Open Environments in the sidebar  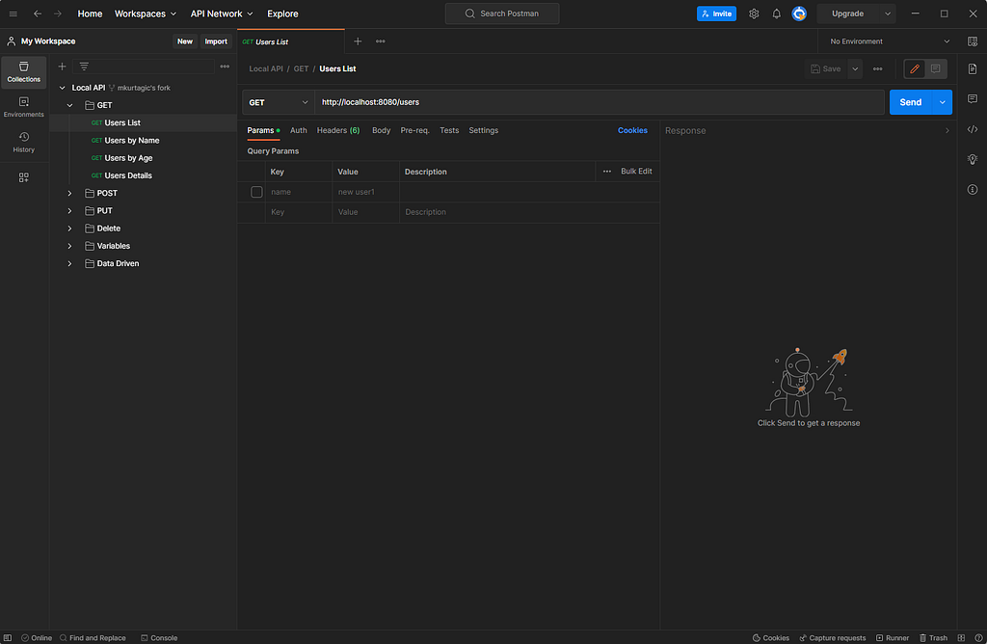coord(24,107)
